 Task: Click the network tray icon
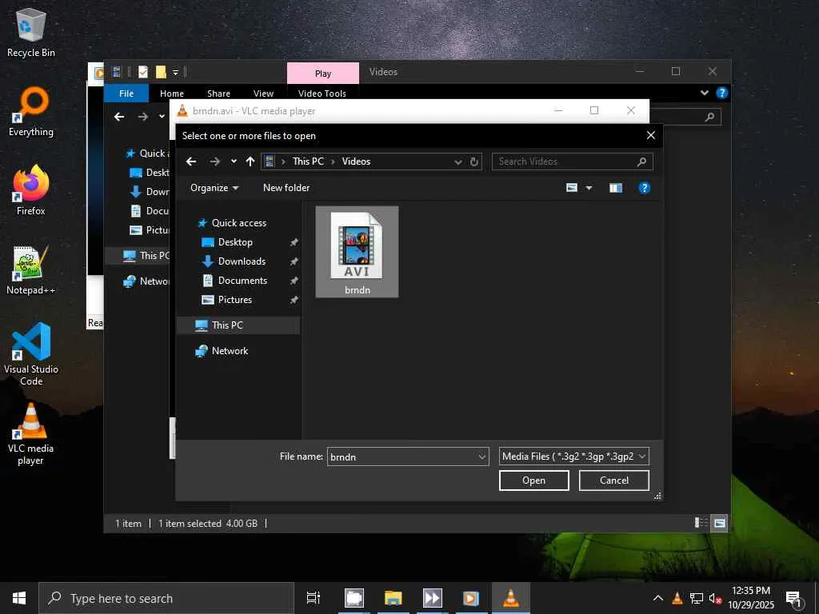coord(697,598)
